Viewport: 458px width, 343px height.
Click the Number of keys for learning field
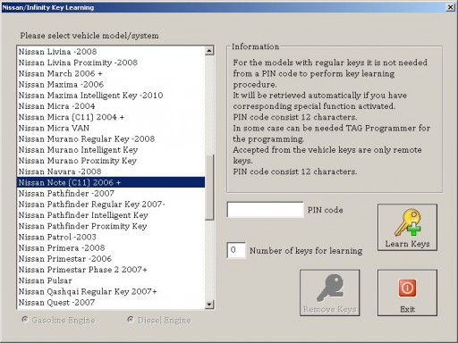tap(236, 250)
